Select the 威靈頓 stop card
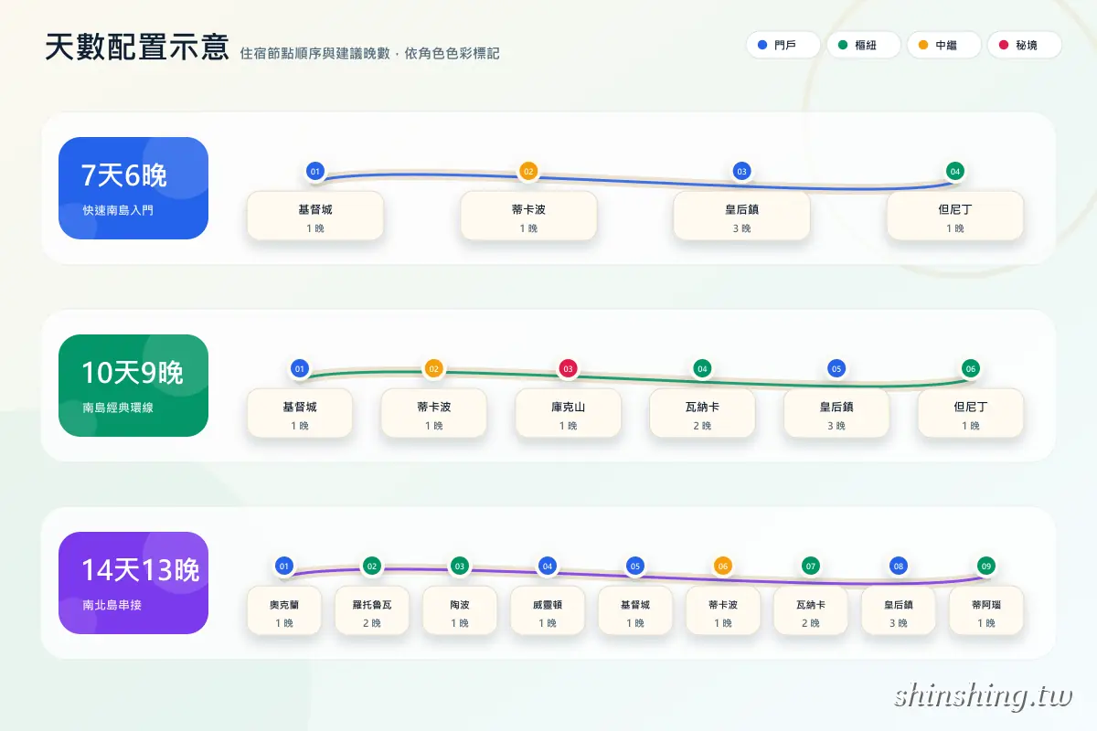Screen dimensions: 1097x731 548,610
